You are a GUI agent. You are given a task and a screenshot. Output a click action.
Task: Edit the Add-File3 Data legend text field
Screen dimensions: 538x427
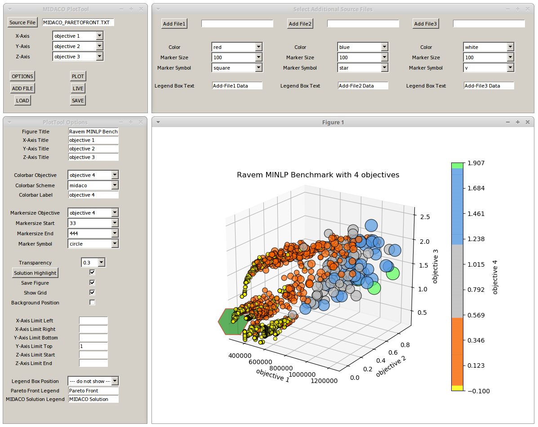click(489, 86)
